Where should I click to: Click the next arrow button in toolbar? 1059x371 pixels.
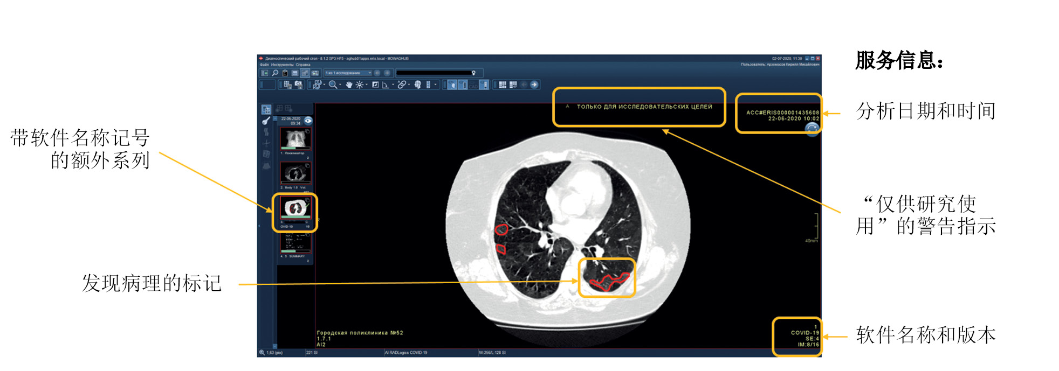point(534,85)
